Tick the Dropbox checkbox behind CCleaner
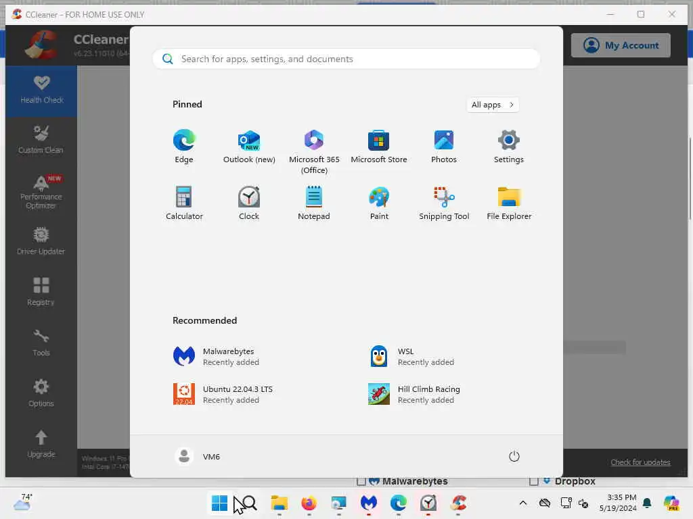 point(533,481)
